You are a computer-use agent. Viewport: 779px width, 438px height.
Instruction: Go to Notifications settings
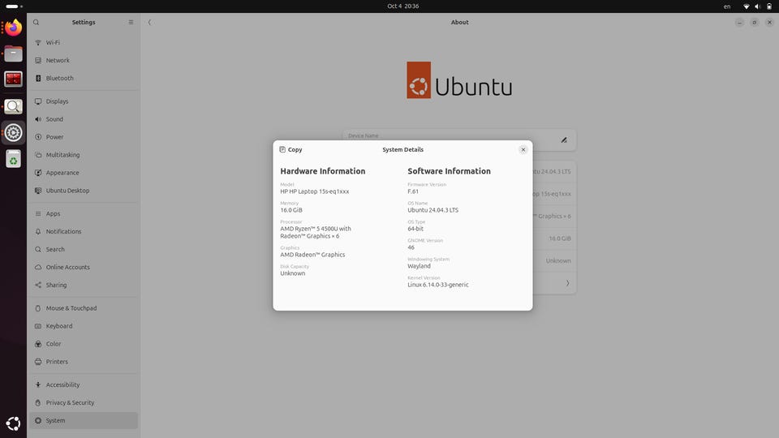pyautogui.click(x=84, y=231)
